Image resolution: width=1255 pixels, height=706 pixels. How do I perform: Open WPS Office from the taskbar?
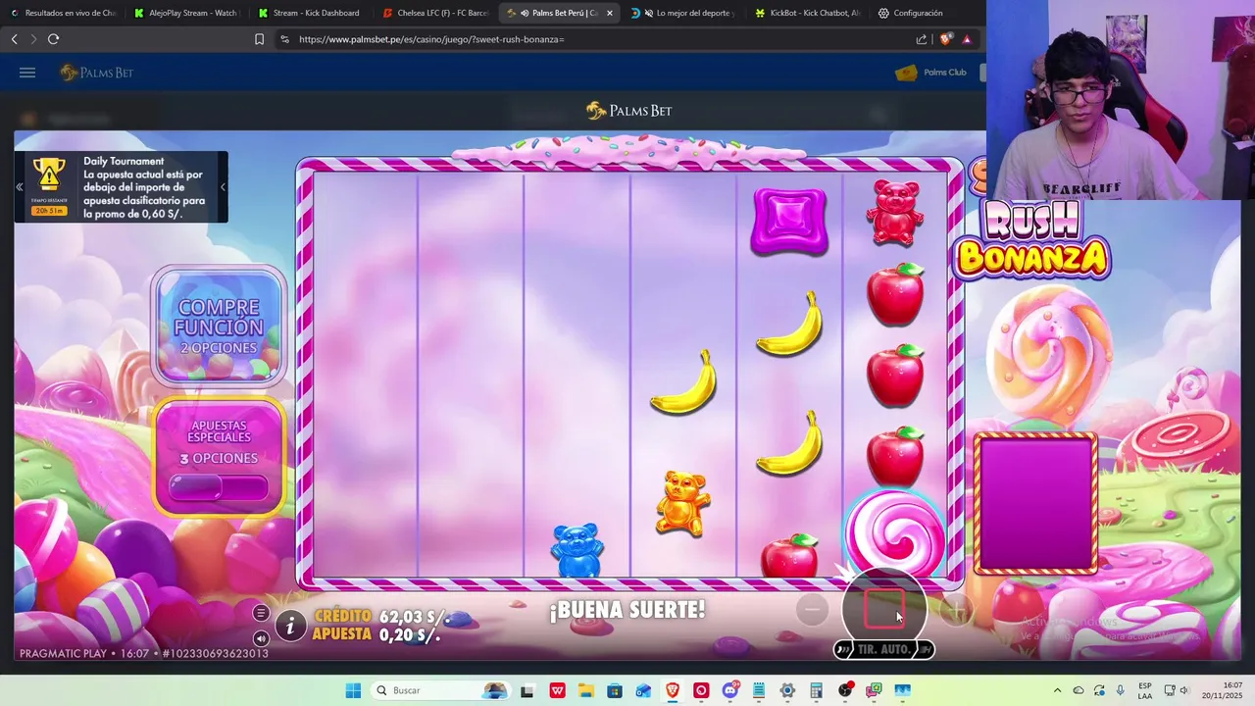pos(558,690)
